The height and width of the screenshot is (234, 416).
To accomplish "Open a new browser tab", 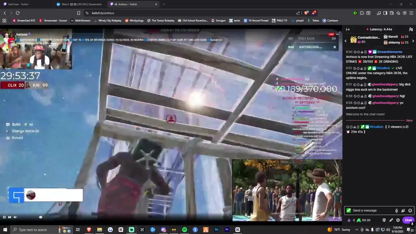I will click(164, 4).
